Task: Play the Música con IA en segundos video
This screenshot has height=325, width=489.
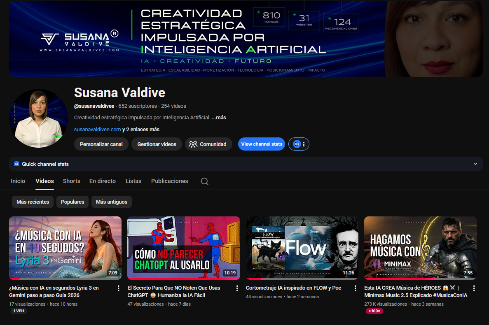Action: [65, 248]
